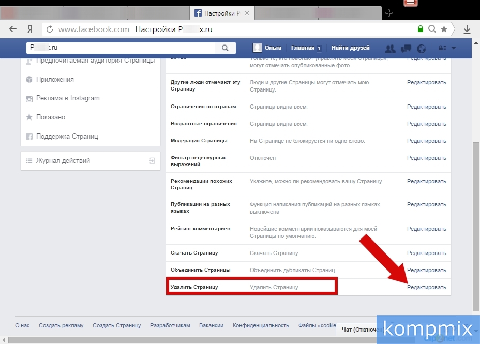
Task: Click 'Объединить дубликаты Страниц' text
Action: pos(292,270)
